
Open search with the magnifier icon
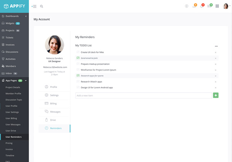pos(42,6)
